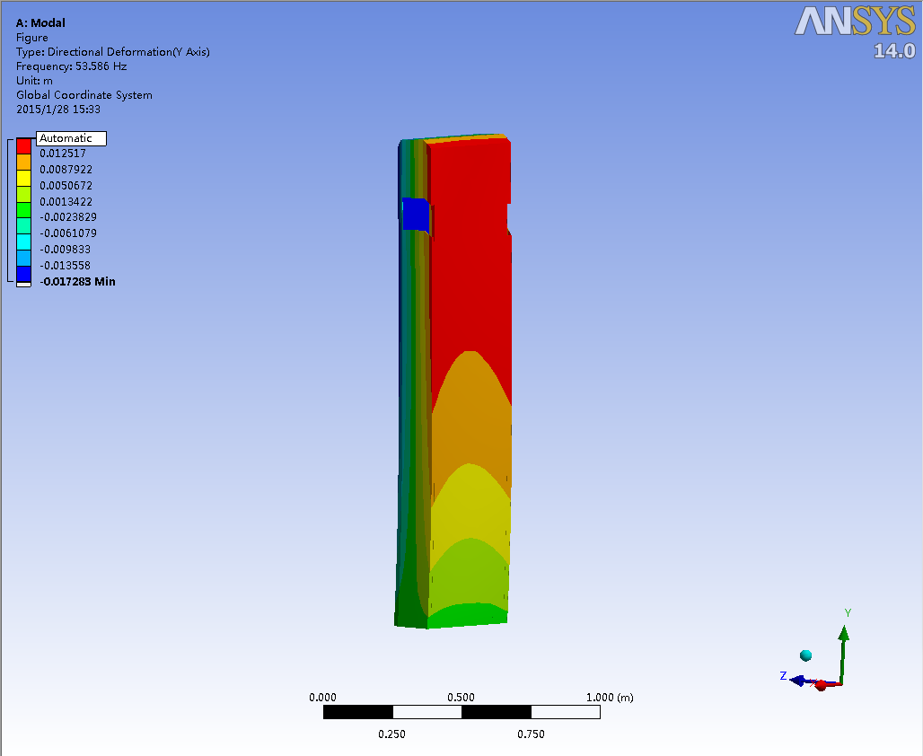Select legend value 0.0050672

(66, 186)
